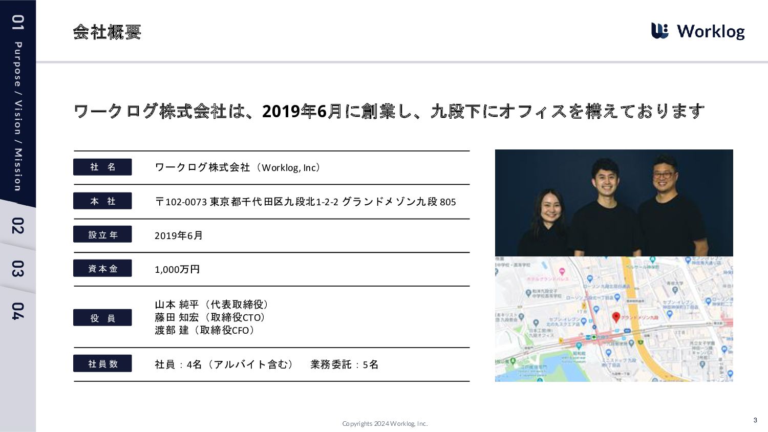Select the capital value 1,000万円
The width and height of the screenshot is (768, 432).
[x=177, y=269]
